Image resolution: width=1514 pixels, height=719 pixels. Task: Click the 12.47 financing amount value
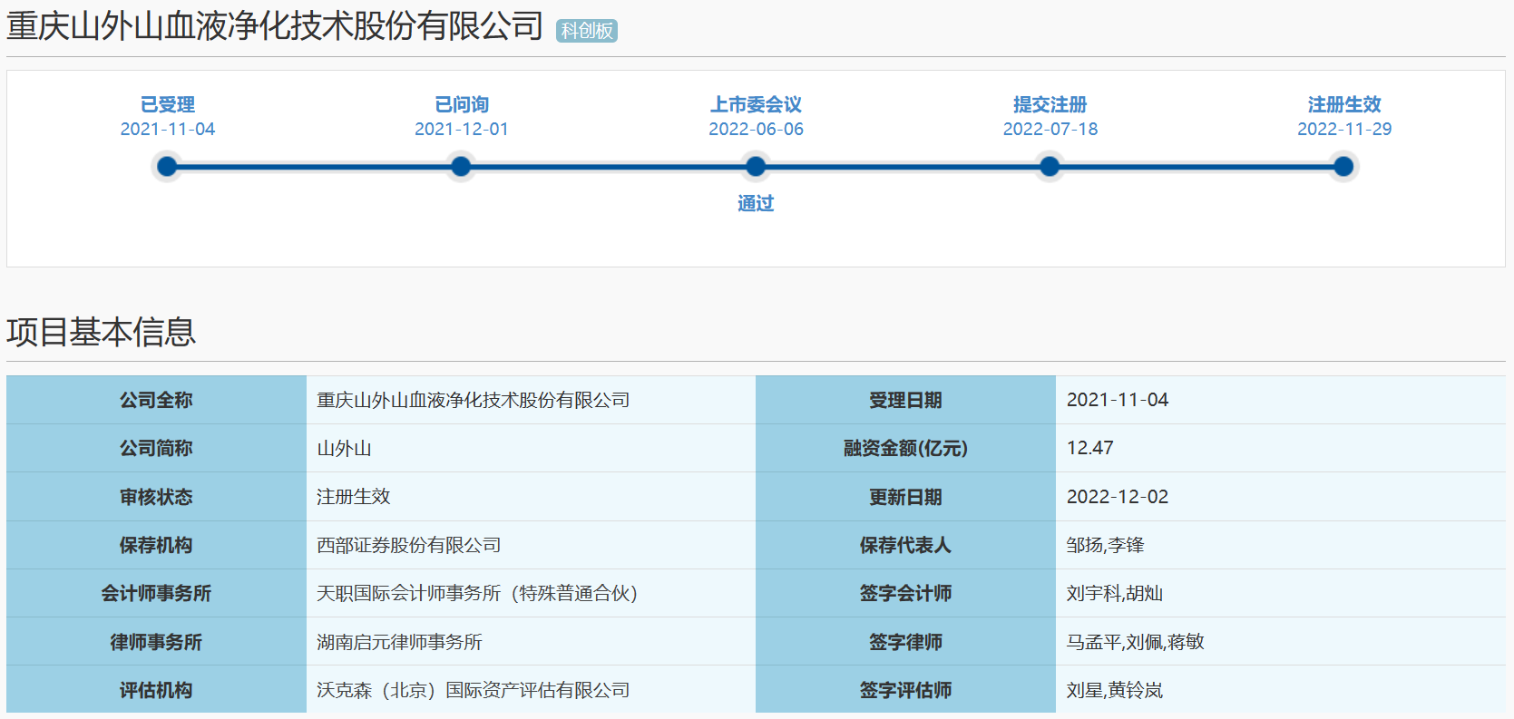tap(1089, 448)
